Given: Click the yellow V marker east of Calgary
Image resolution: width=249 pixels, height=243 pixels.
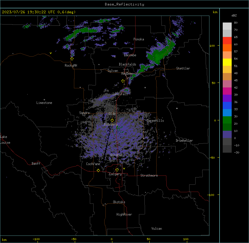Looking at the screenshot, I should click(x=124, y=169).
